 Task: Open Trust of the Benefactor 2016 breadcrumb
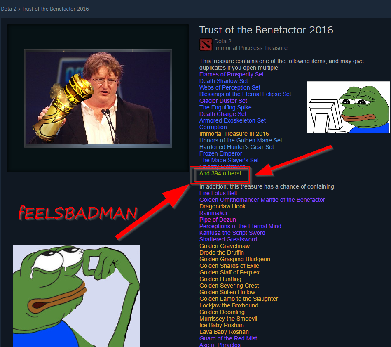(x=55, y=9)
